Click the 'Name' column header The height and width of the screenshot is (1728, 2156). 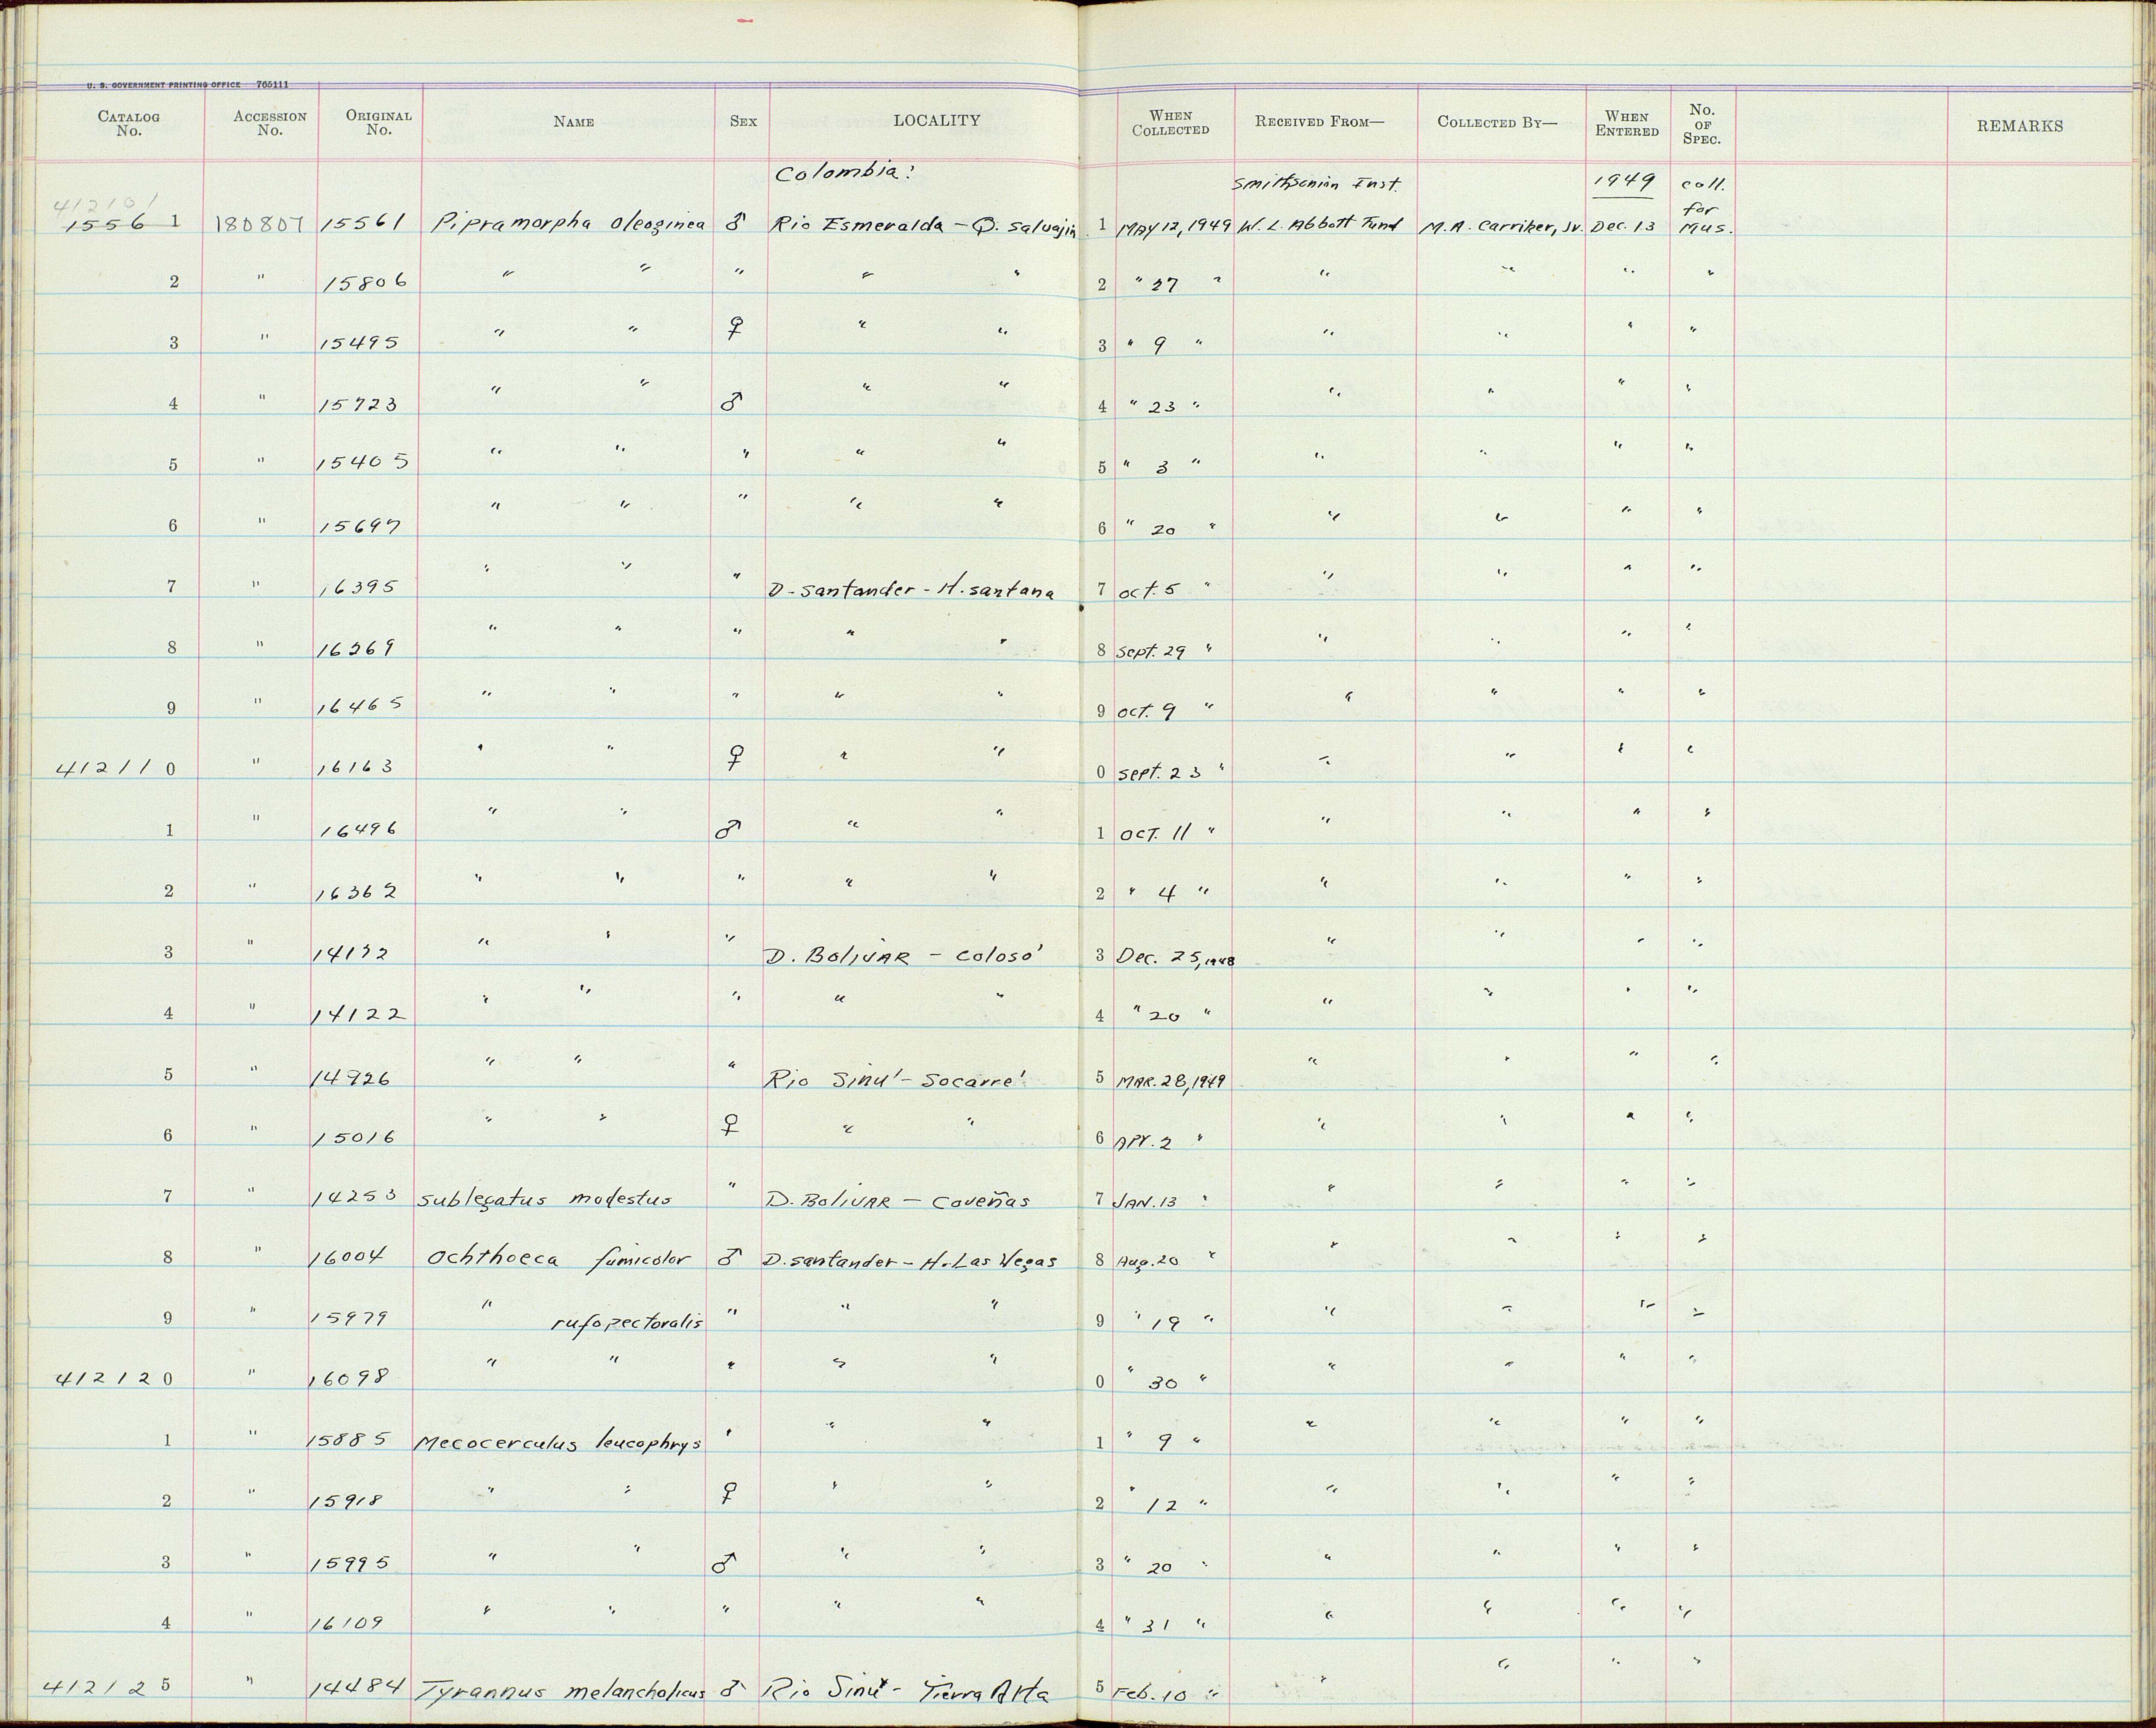[574, 122]
